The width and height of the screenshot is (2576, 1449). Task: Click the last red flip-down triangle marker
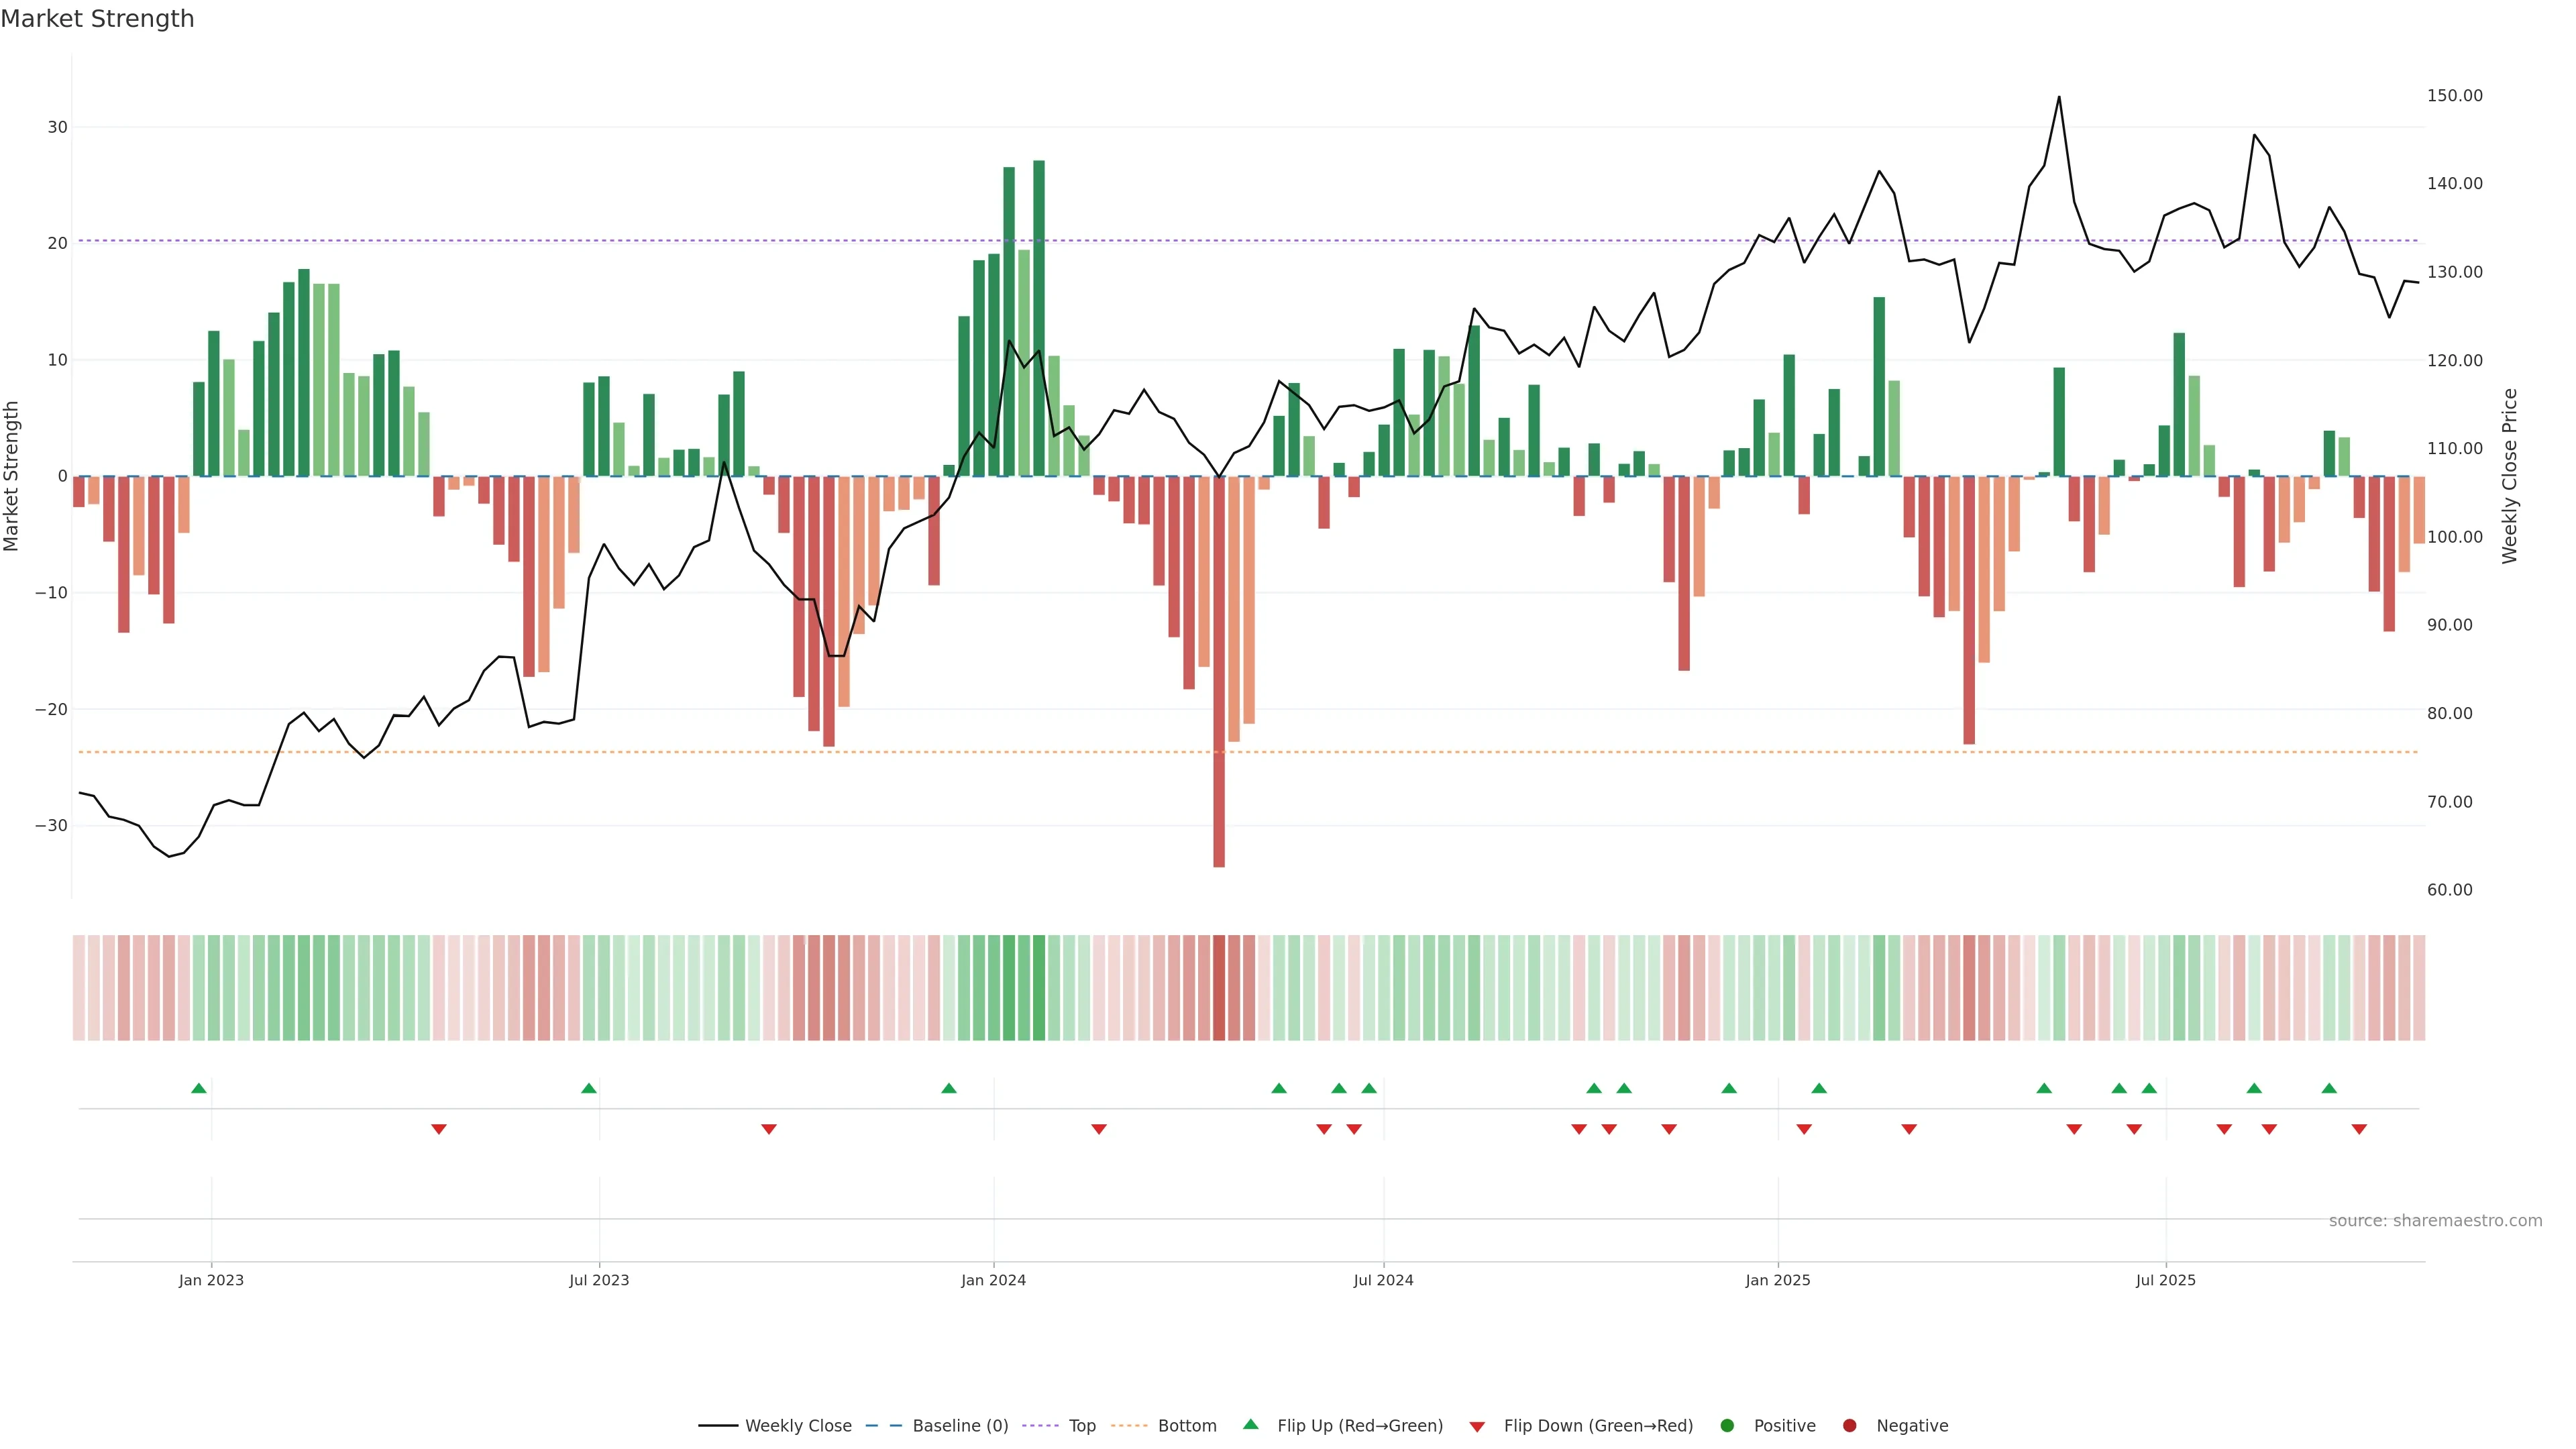(x=2359, y=1129)
